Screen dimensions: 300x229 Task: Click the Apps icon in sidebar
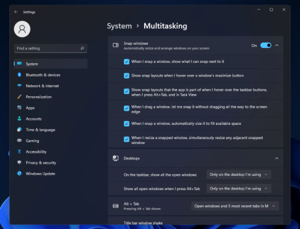(x=19, y=108)
